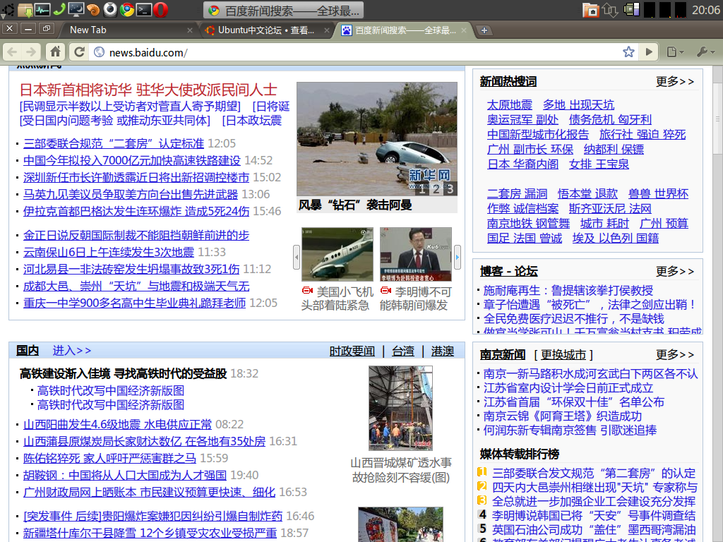The image size is (723, 542).
Task: Select slide 2 on the news photo
Action: (436, 189)
